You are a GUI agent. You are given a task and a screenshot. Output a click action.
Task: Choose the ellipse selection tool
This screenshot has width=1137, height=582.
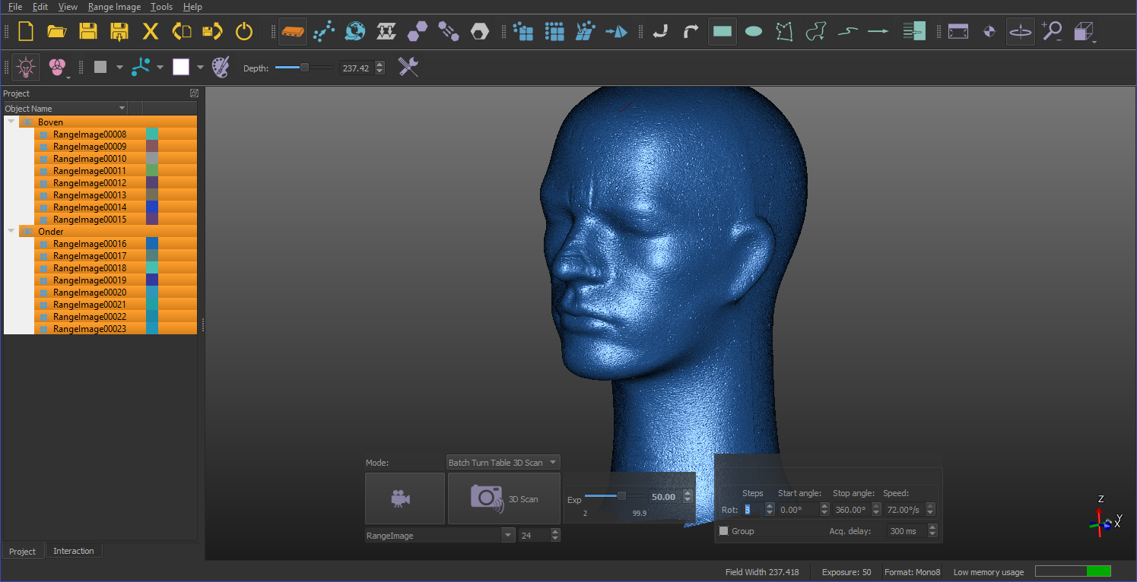(754, 32)
